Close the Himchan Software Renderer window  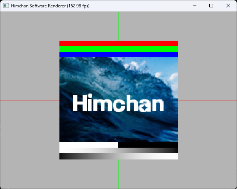tap(228, 6)
